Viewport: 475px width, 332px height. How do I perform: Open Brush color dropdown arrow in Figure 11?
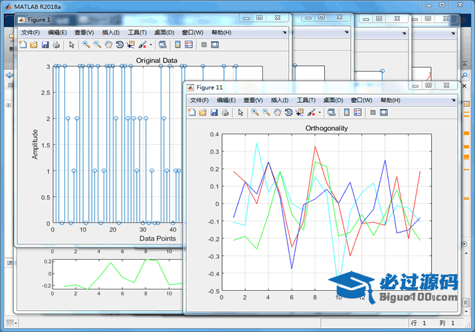[320, 113]
